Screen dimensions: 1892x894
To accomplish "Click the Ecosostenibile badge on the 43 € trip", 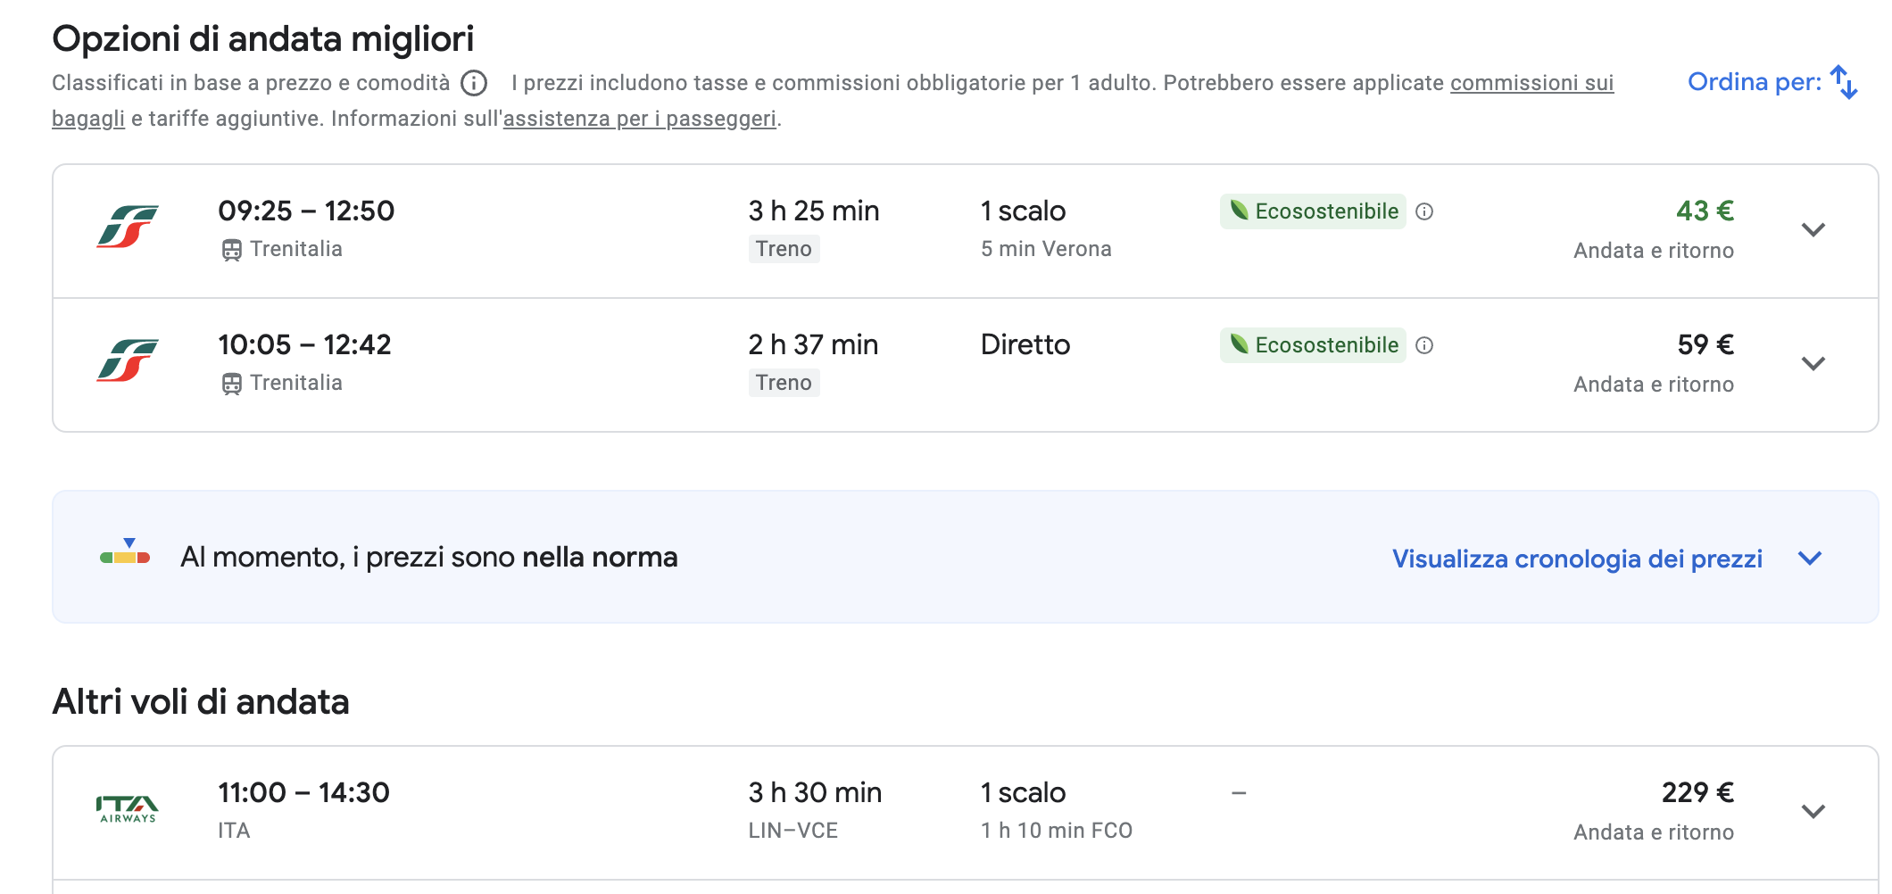I will click(x=1313, y=211).
